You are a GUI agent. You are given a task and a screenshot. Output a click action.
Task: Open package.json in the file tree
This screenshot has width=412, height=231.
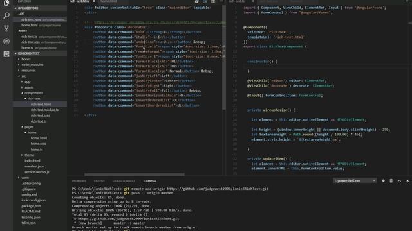[x=31, y=206]
